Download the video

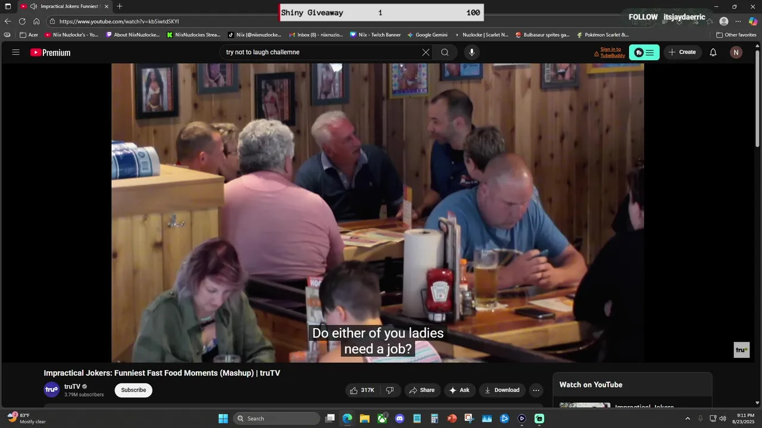coord(502,390)
